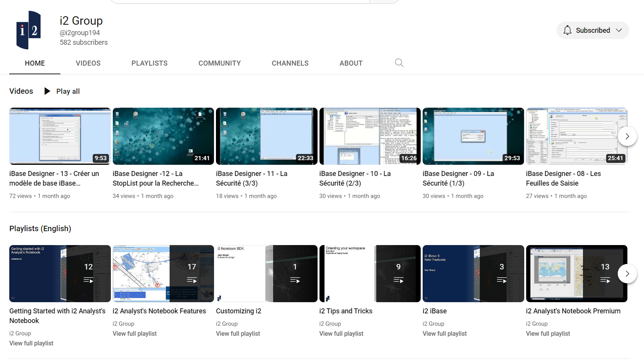Click the i2 Group channel avatar logo
644x362 pixels.
tap(29, 30)
